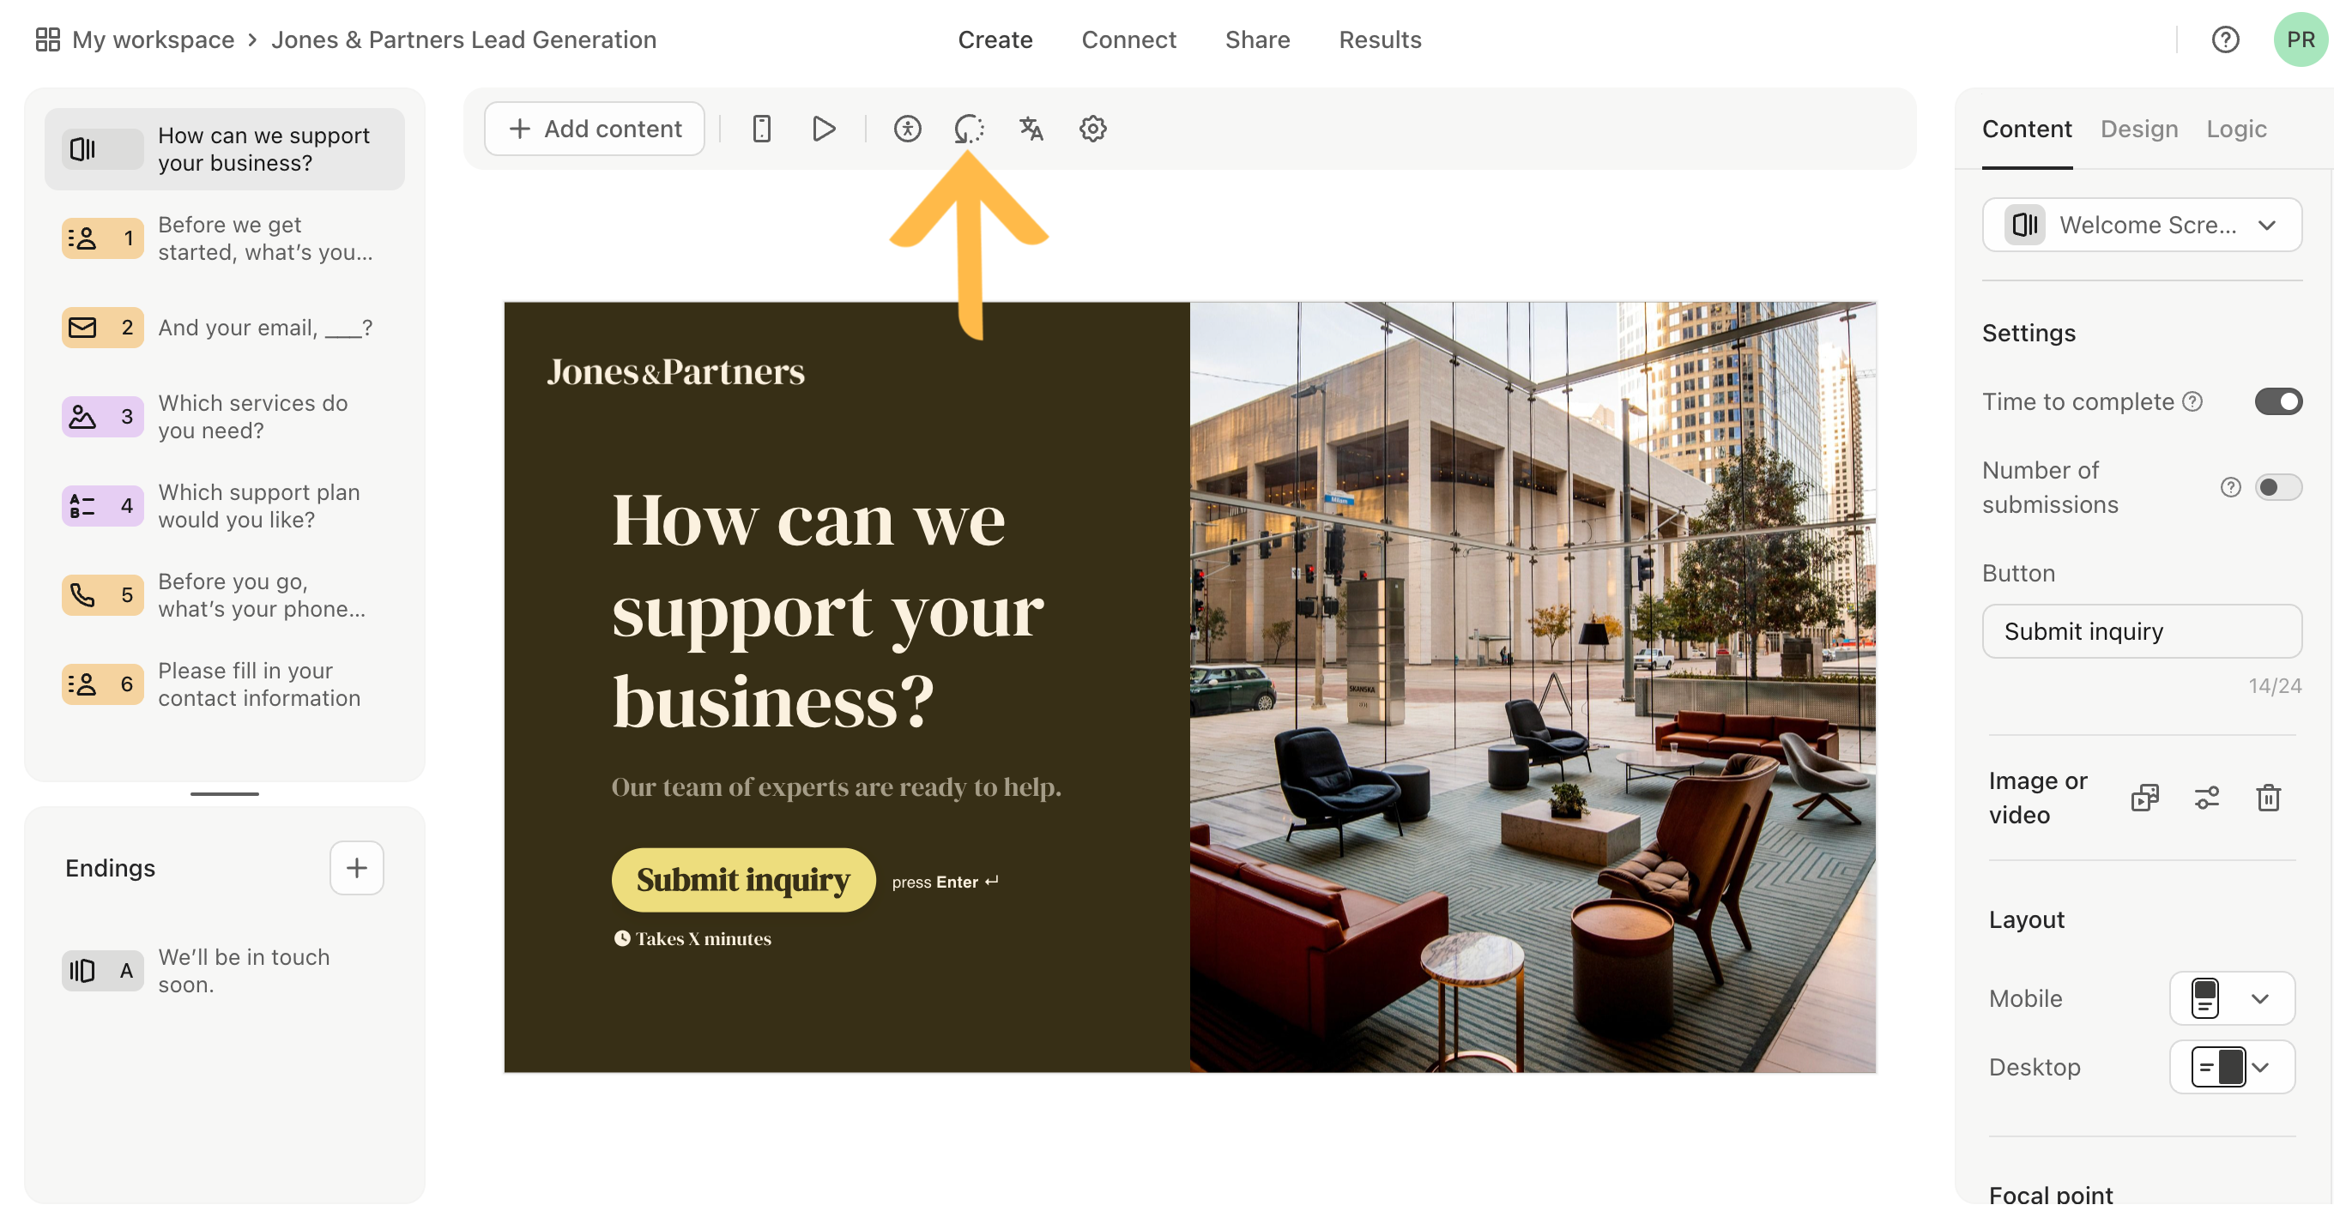Screen dimensions: 2334x1223
Task: Click the dashed speech bubble toolbar icon
Action: (x=969, y=129)
